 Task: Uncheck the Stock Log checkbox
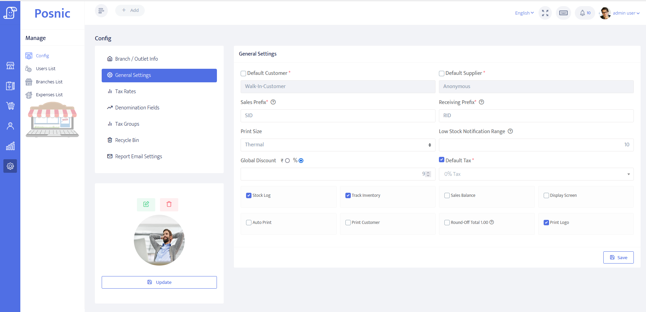tap(249, 195)
